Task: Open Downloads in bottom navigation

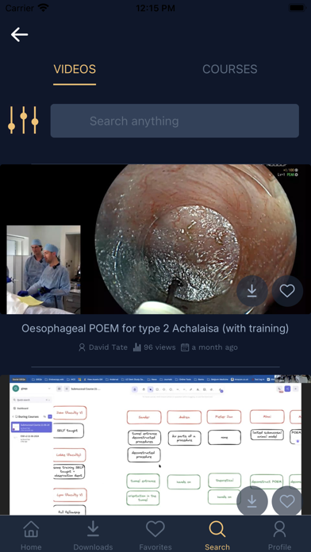Action: coord(93,535)
